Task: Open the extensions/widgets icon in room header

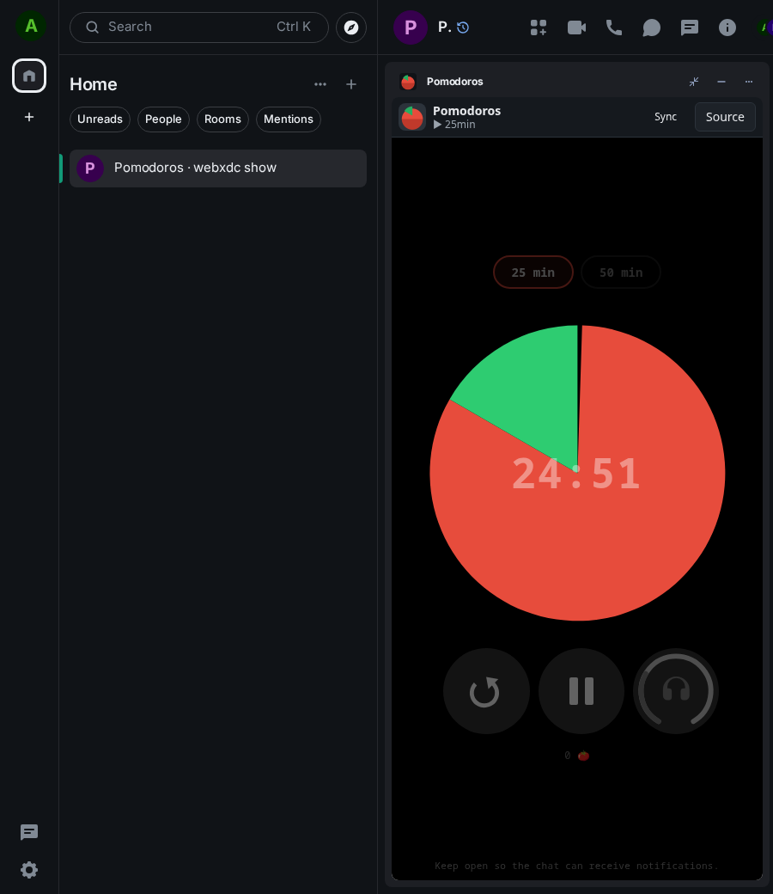Action: [539, 28]
